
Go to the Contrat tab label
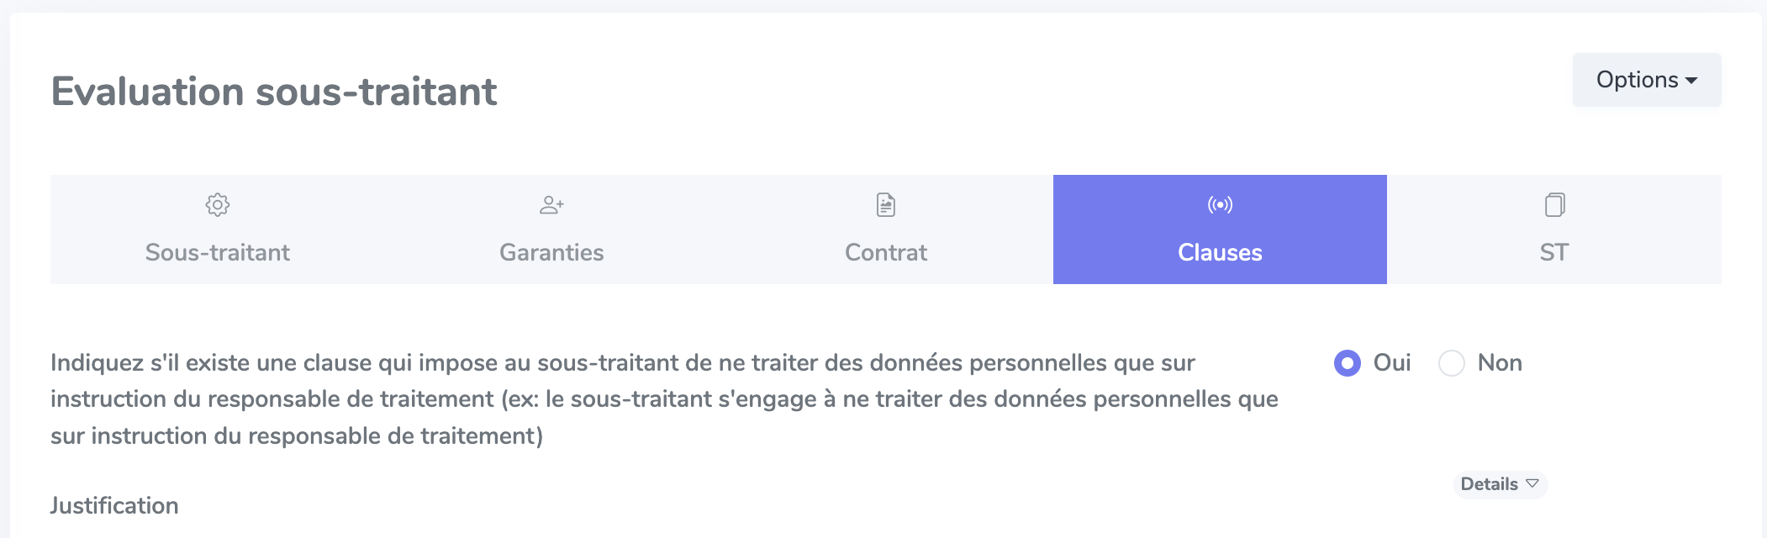tap(886, 252)
